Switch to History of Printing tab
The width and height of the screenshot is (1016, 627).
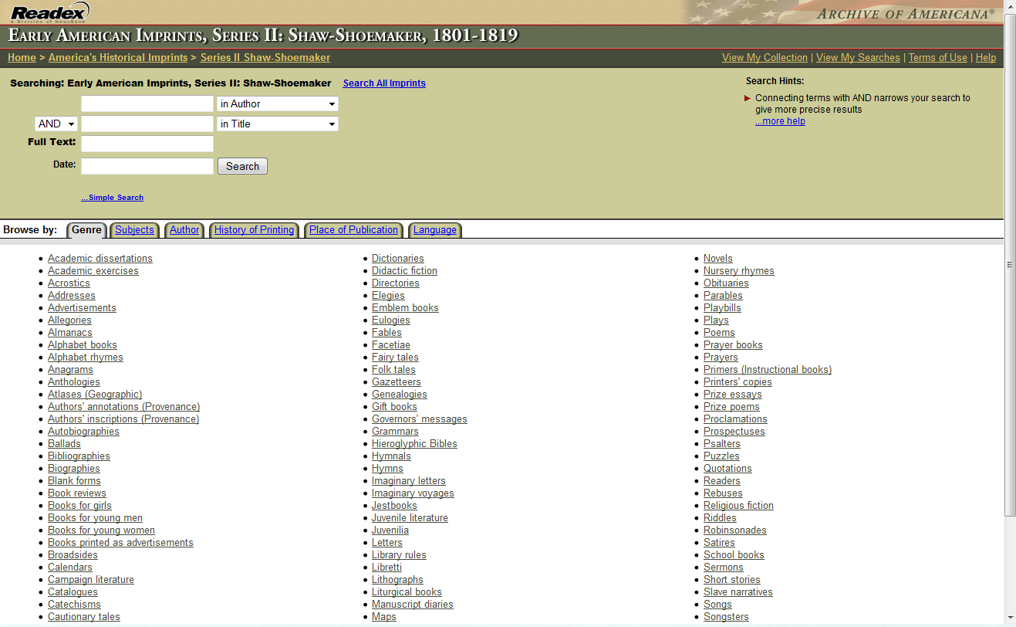click(x=254, y=230)
